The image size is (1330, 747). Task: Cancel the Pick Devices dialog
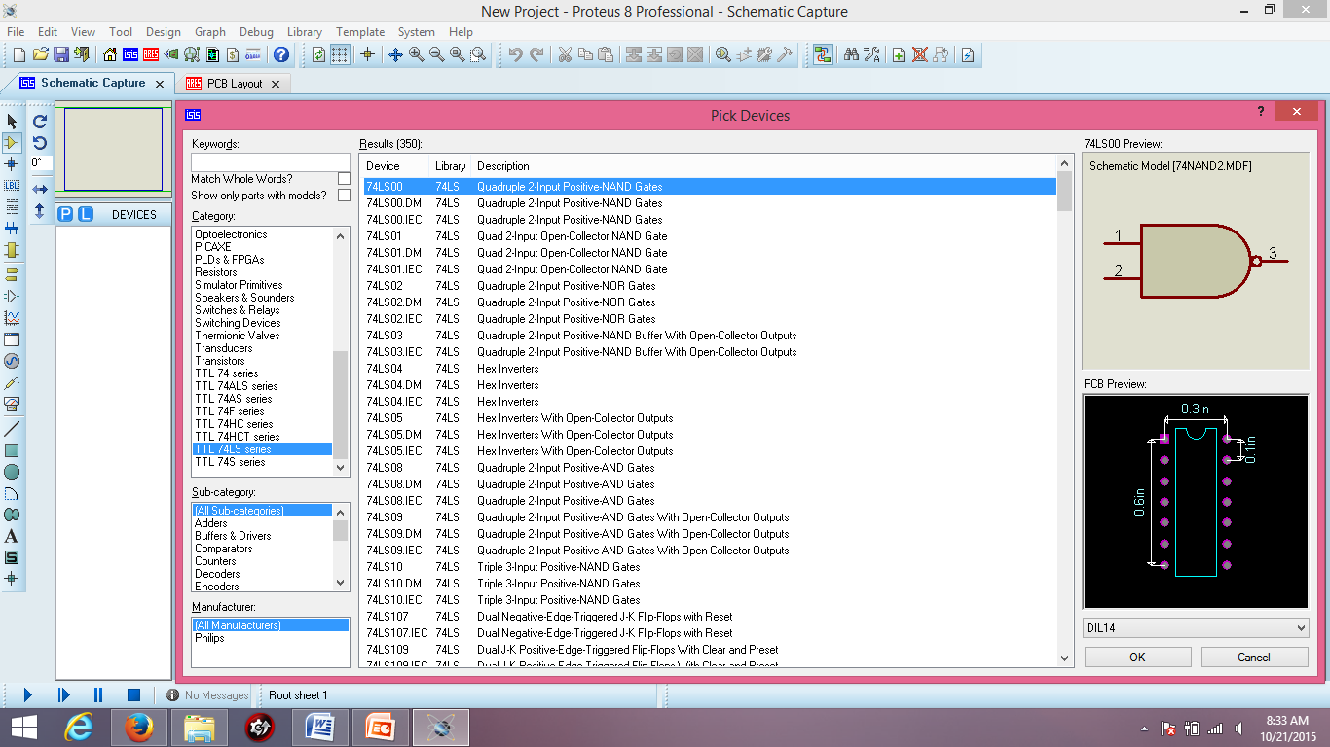[x=1254, y=657]
